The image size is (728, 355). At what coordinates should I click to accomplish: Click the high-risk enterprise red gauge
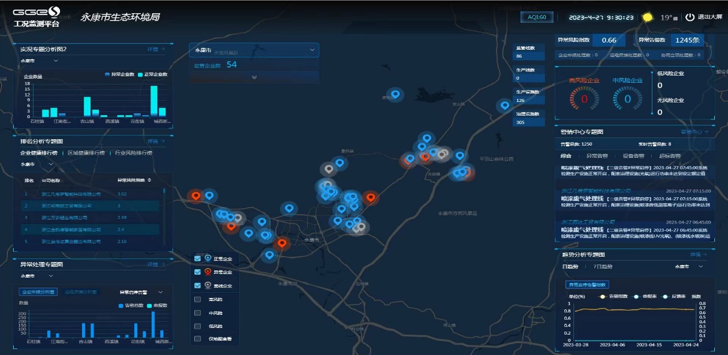click(583, 99)
